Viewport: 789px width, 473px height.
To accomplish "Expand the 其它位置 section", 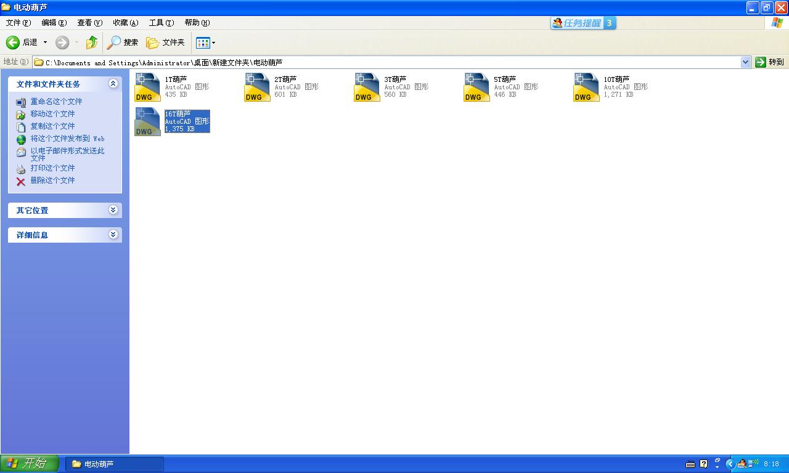I will [113, 209].
